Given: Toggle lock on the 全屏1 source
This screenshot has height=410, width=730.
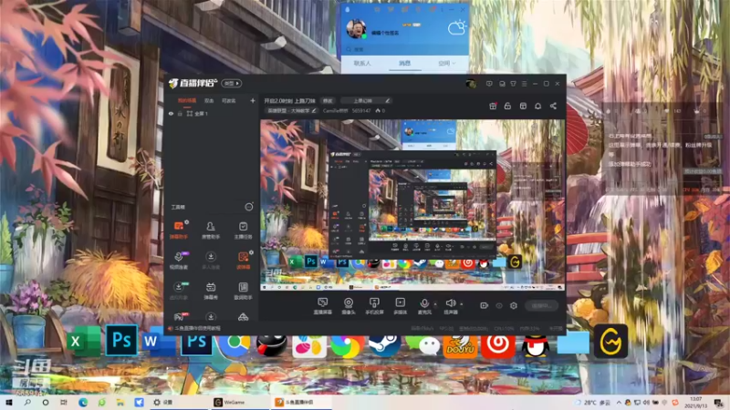Looking at the screenshot, I should (180, 113).
